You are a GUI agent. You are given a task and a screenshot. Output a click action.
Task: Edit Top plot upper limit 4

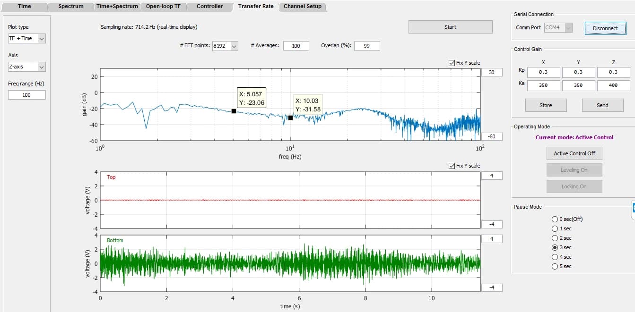(x=492, y=176)
